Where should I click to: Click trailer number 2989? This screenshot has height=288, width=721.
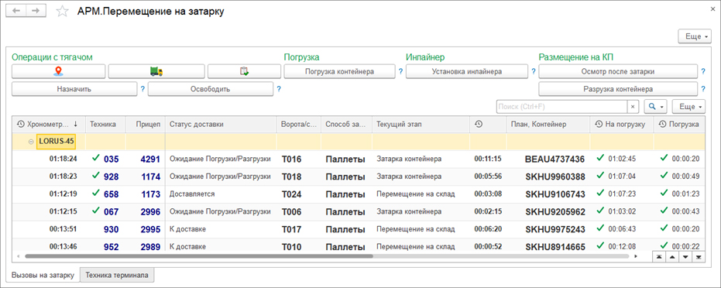pos(150,247)
